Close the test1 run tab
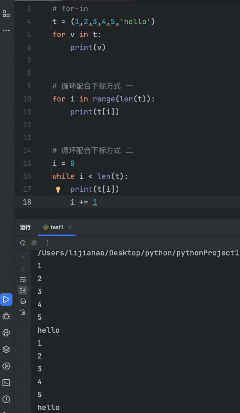Viewport: 240px width, 413px height. [70, 228]
